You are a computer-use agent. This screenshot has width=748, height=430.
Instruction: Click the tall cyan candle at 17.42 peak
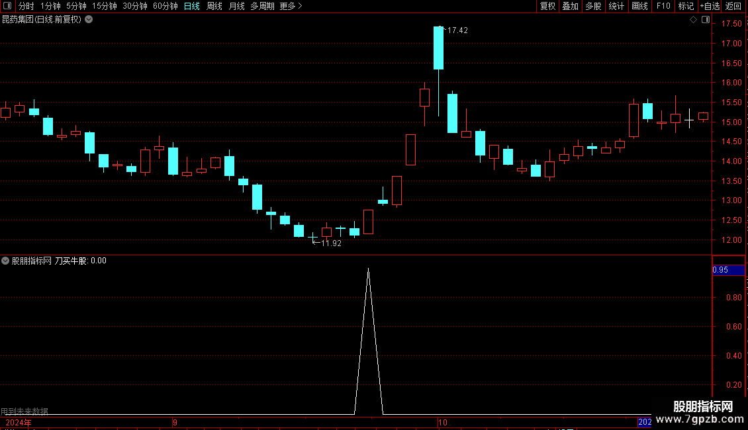click(438, 48)
